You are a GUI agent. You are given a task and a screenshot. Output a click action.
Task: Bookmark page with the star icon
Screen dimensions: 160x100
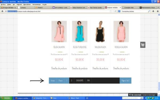pos(111,11)
